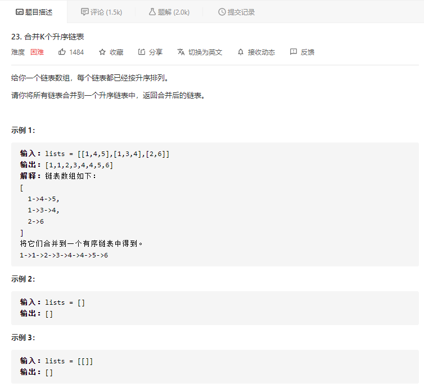The height and width of the screenshot is (387, 424).
Task: Switch to the 题解 (2.0k) tab
Action: tap(169, 12)
